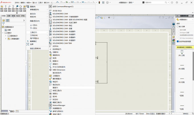Enable SOLIDWORKS CAM -3 轴铣削操作 toolbar
Image resolution: width=194 pixels, height=115 pixels.
tap(72, 17)
